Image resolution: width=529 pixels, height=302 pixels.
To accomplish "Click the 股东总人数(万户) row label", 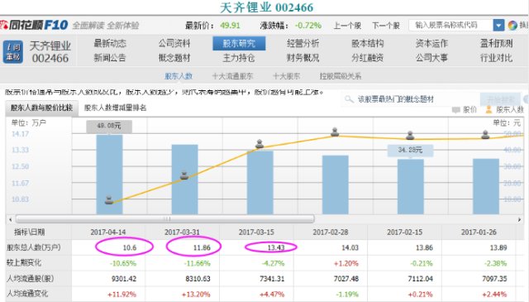I will coord(34,247).
